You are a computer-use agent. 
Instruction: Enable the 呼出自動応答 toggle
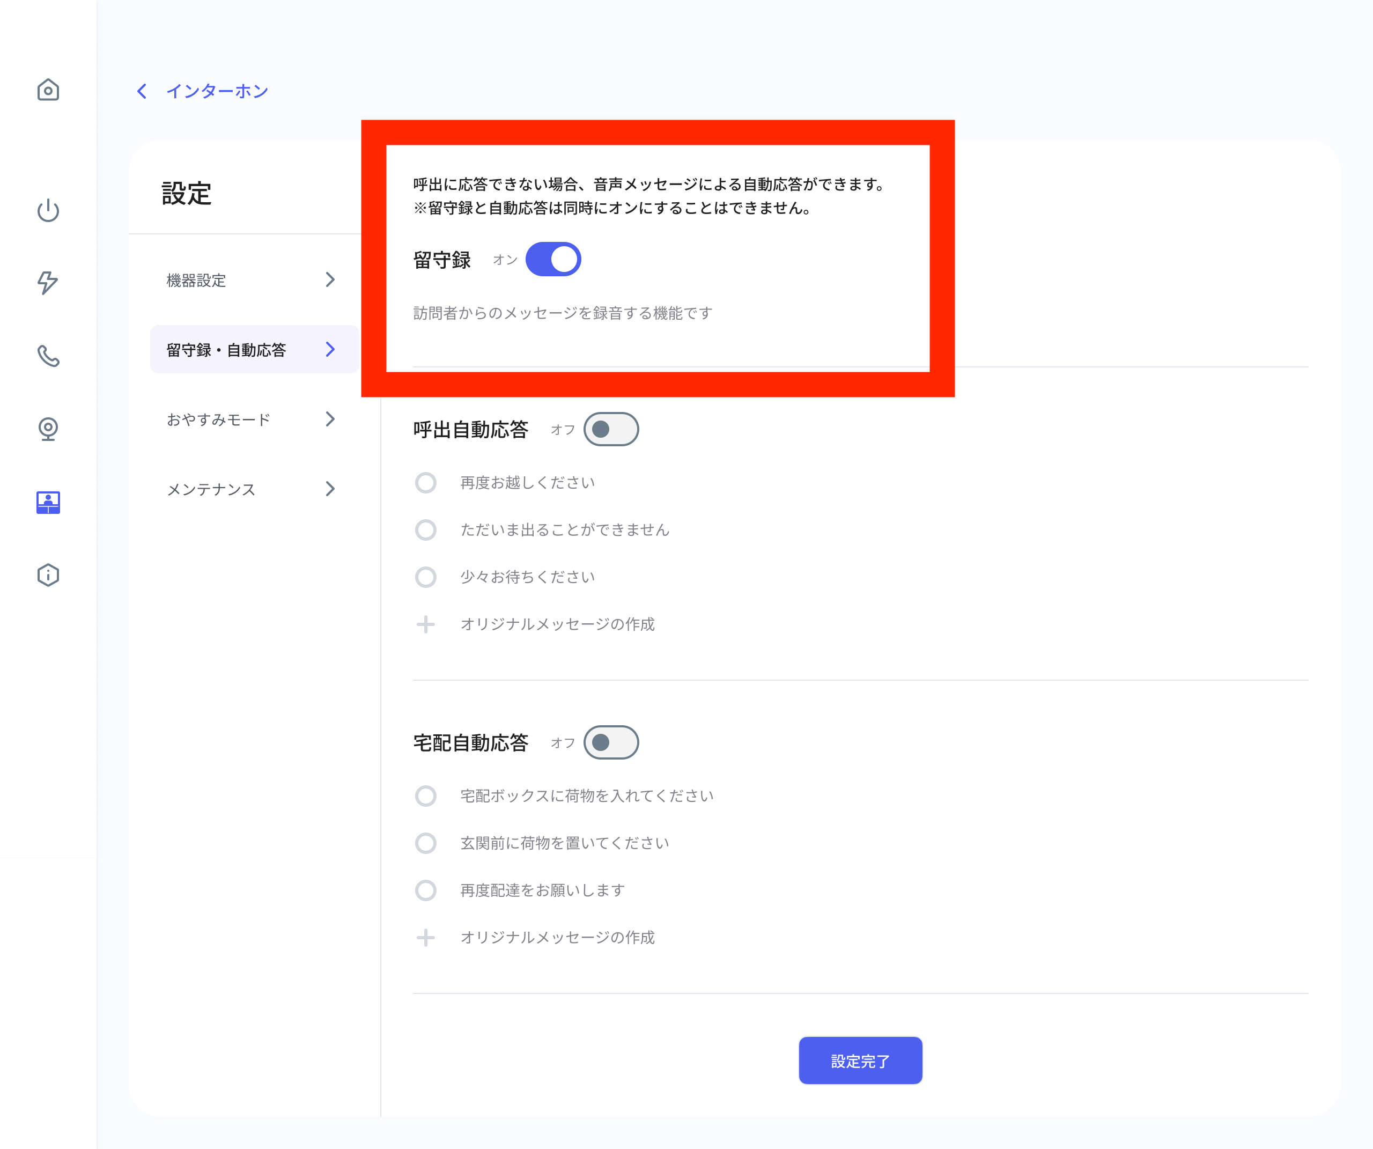[x=611, y=430]
